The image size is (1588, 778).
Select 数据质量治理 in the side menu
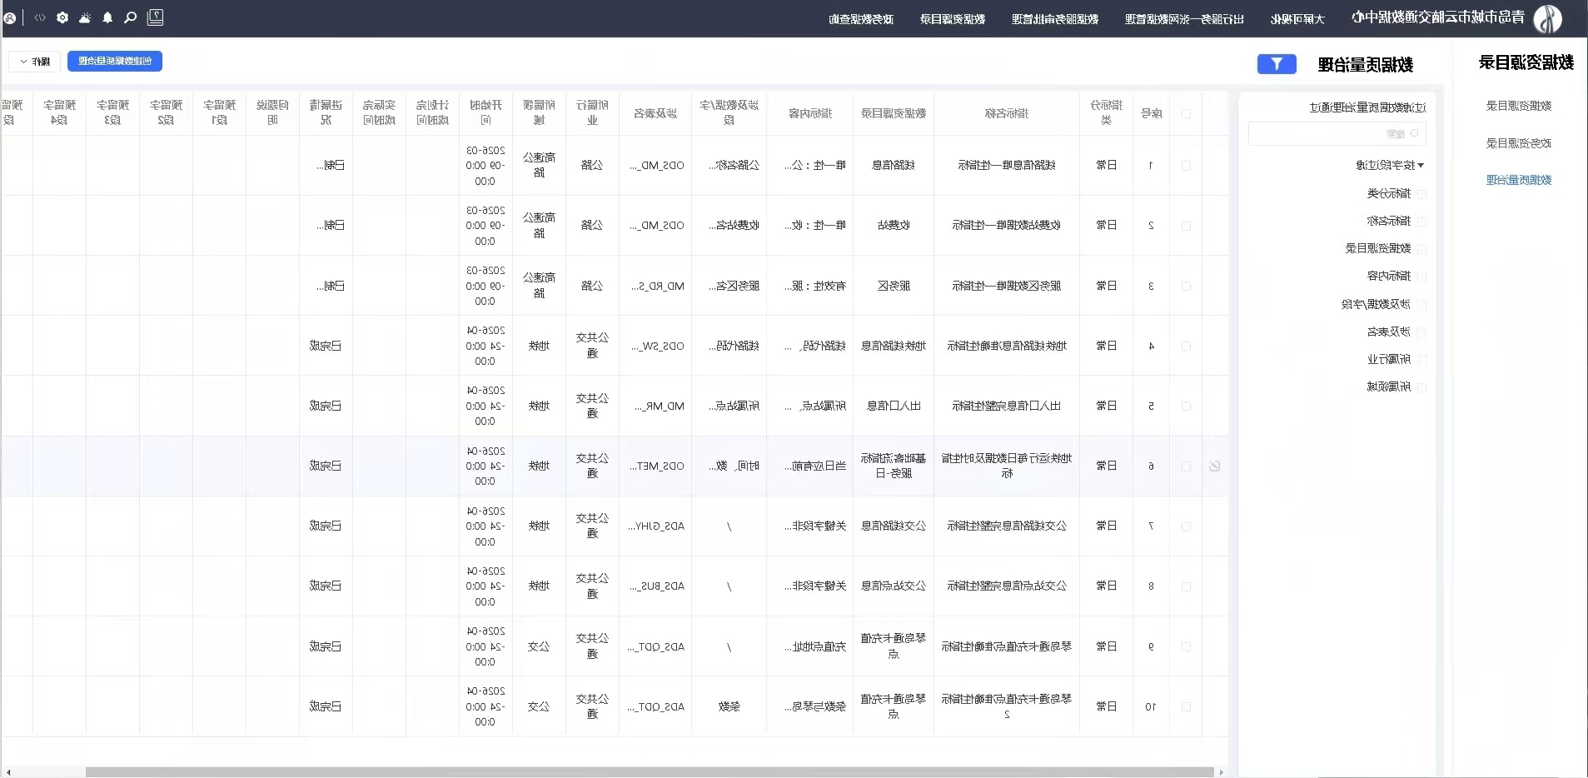coord(1519,180)
